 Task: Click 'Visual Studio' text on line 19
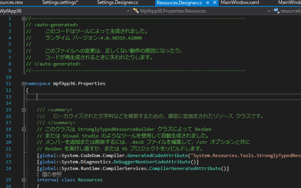click(81, 136)
